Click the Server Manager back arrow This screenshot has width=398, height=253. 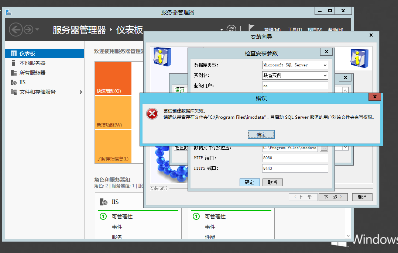pos(16,30)
